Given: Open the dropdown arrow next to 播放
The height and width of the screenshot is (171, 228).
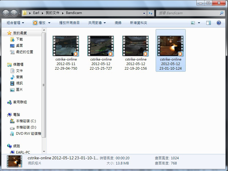Looking at the screenshot, I should pos(49,23).
